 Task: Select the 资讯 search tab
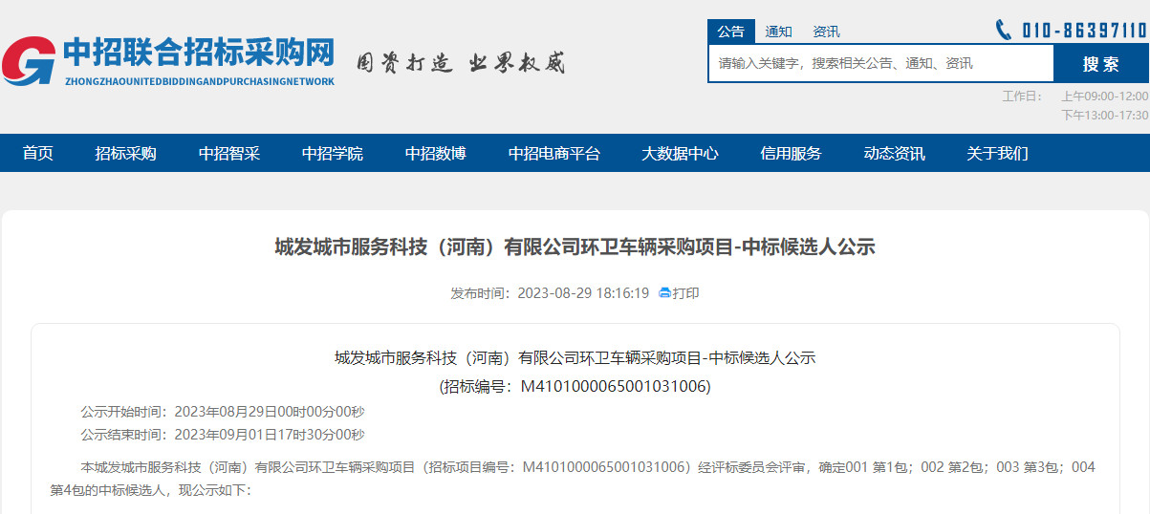(x=826, y=32)
